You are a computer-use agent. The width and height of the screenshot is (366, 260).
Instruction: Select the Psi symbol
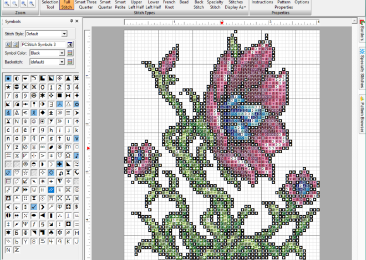click(x=25, y=224)
